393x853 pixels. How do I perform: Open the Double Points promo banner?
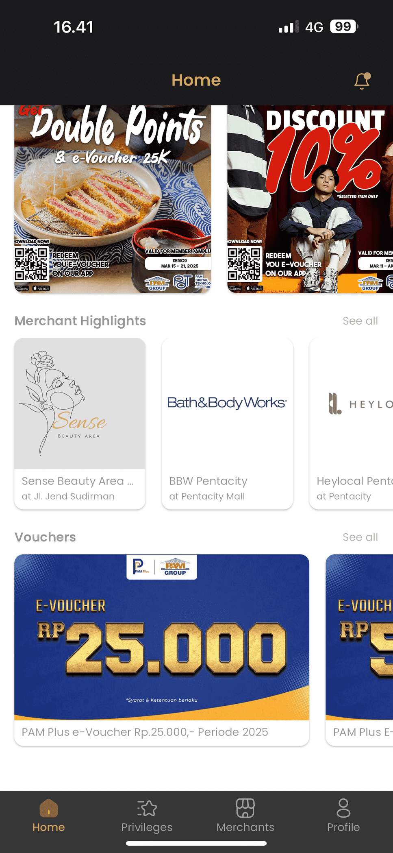point(113,199)
